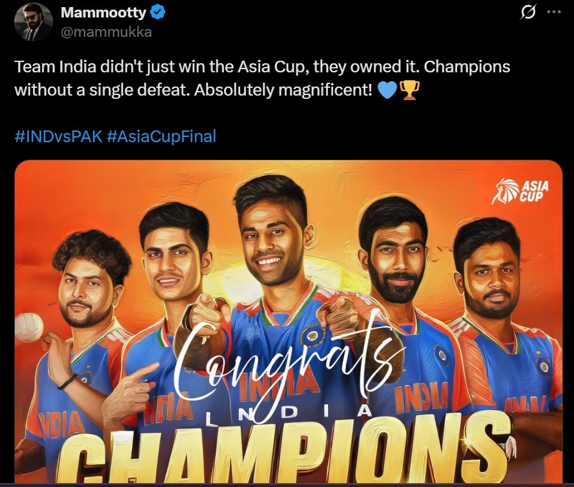The image size is (574, 487).
Task: Click the white cricket ball in poster
Action: (28, 327)
